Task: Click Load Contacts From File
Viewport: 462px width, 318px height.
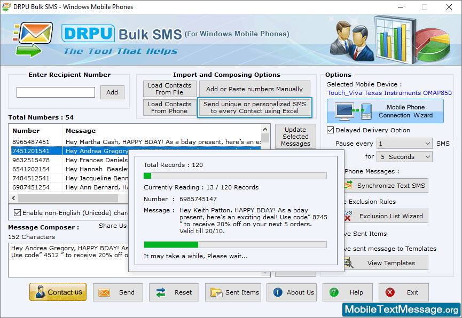Action: click(x=170, y=89)
